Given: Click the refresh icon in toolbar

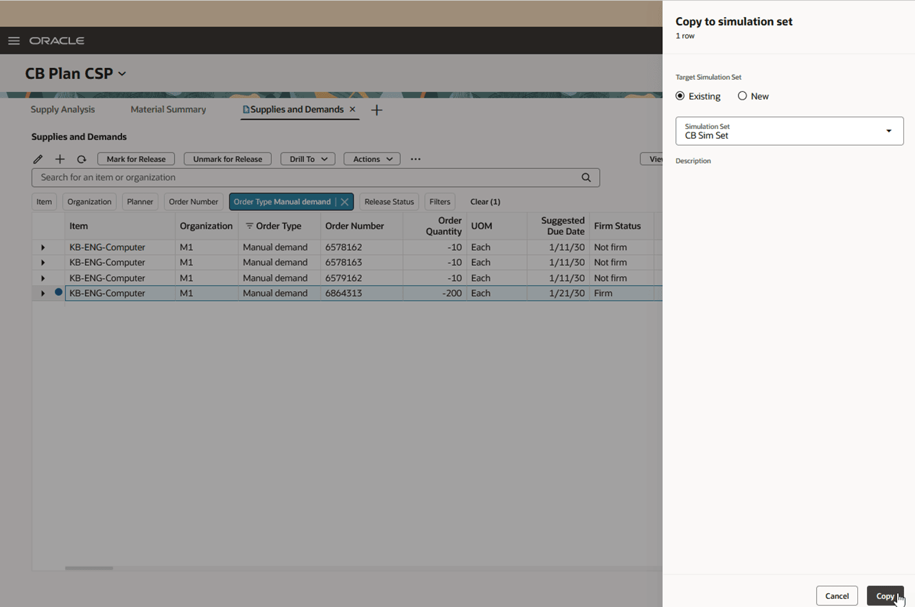Looking at the screenshot, I should [x=81, y=159].
